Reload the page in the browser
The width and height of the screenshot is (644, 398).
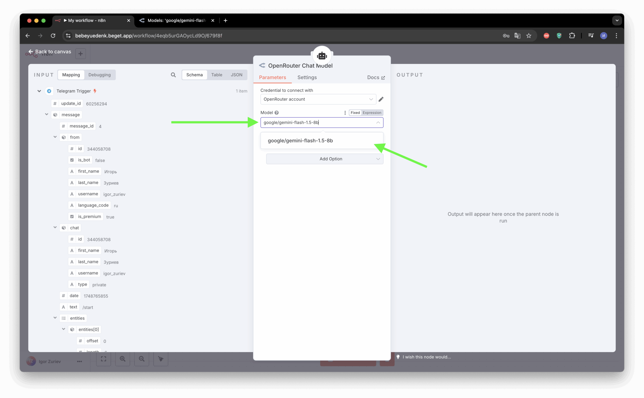click(x=53, y=35)
